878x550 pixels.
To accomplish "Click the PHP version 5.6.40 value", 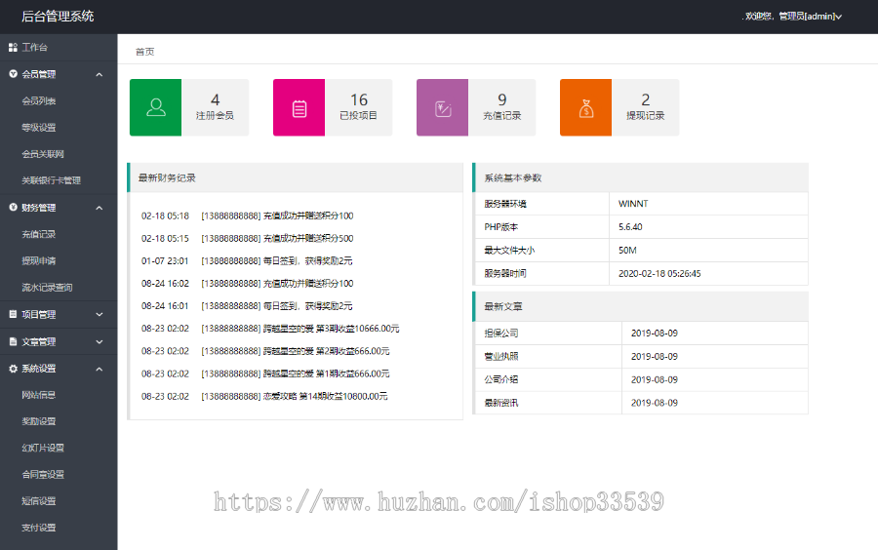I will tap(630, 227).
